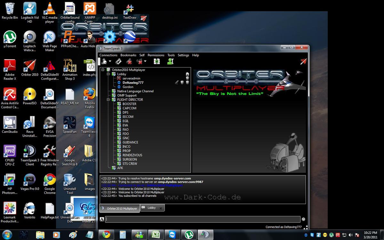Open the Excel taskbar button
Viewport: 384px width, 240px height.
(x=156, y=235)
